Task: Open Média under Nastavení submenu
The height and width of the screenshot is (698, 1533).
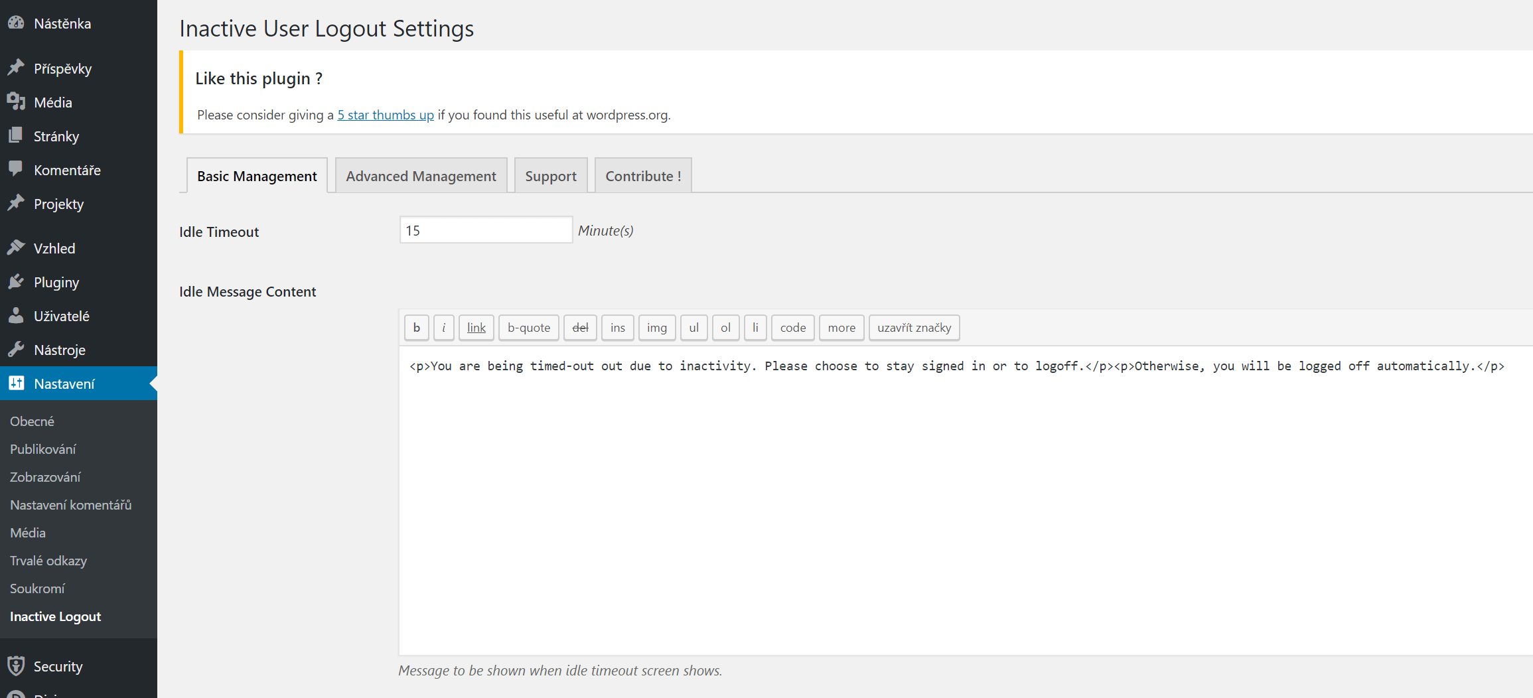Action: click(28, 533)
